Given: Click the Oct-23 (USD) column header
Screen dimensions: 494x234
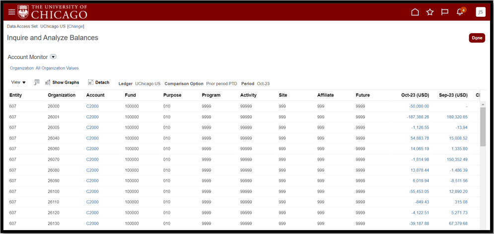Looking at the screenshot, I should [415, 95].
